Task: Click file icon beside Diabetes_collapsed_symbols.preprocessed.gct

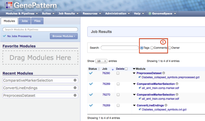Action: [140, 77]
